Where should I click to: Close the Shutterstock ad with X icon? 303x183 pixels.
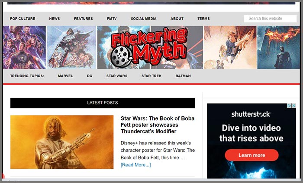click(x=294, y=105)
